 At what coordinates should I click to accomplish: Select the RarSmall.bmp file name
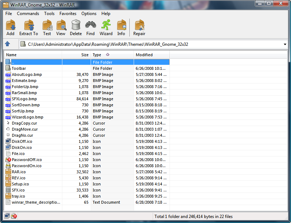(x=24, y=93)
